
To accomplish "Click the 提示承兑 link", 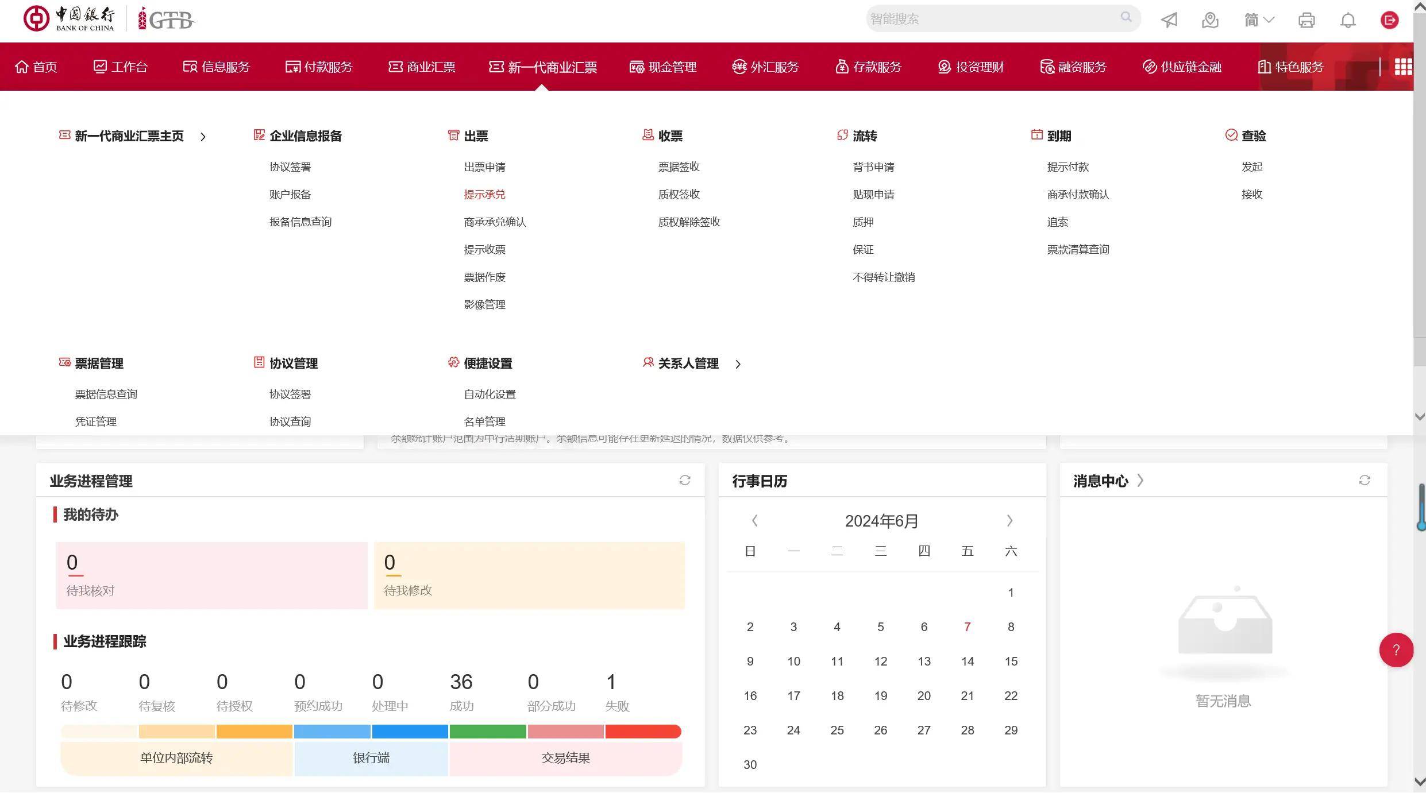I will tap(484, 195).
